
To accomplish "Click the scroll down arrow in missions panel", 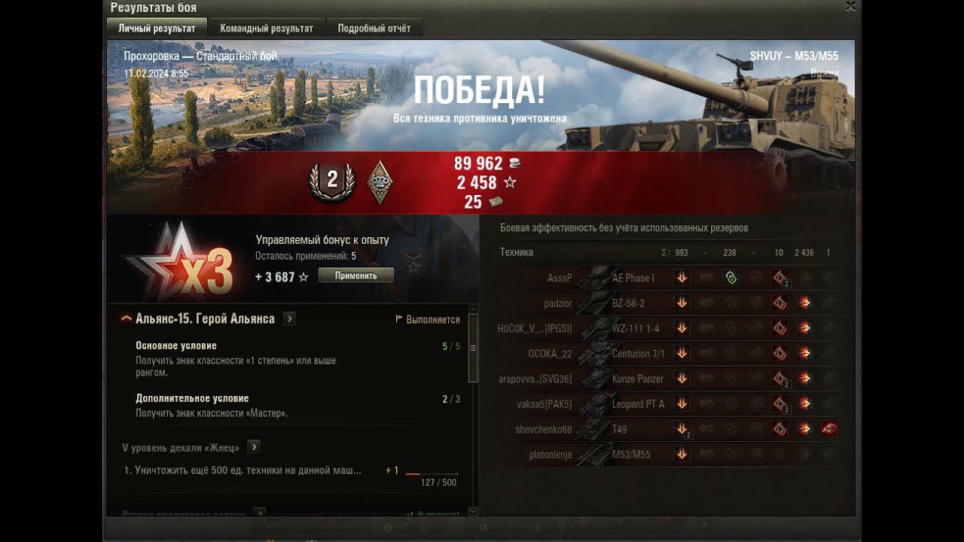I will tap(473, 512).
